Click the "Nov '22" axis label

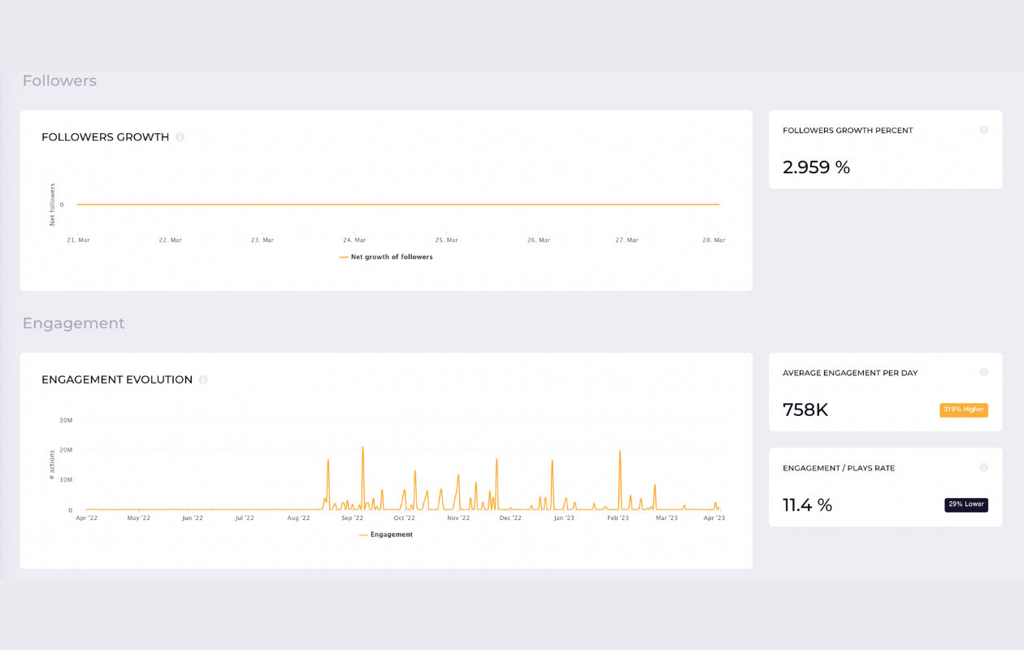point(458,518)
